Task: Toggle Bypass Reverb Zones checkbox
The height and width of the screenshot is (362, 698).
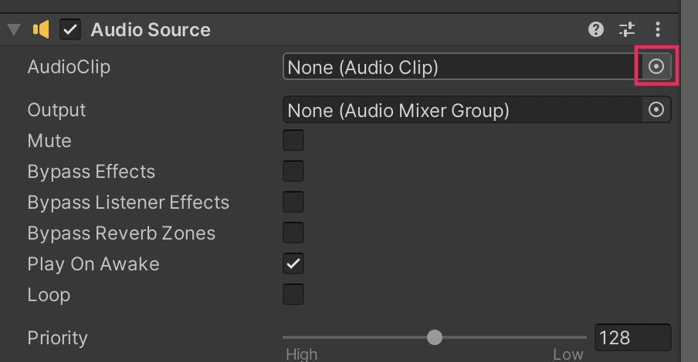Action: coord(293,233)
